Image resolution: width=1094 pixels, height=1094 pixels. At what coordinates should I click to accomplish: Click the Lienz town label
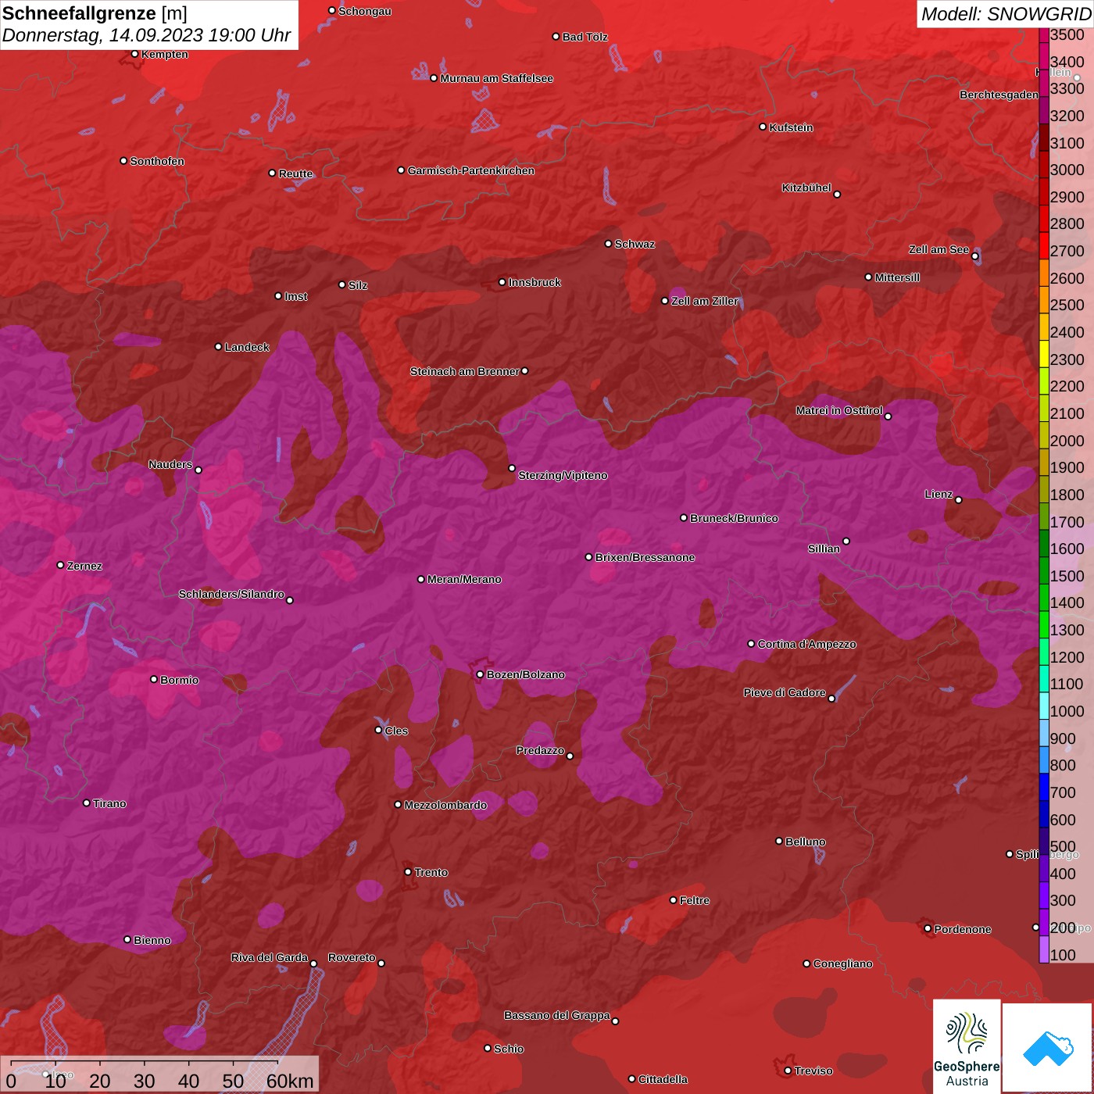[x=938, y=494]
